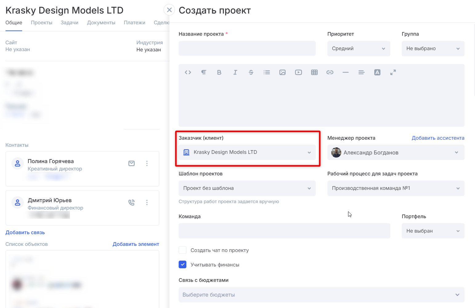Click the phone icon for Дмитрий Юрьев
Screen dimensions: 475x308
point(132,202)
